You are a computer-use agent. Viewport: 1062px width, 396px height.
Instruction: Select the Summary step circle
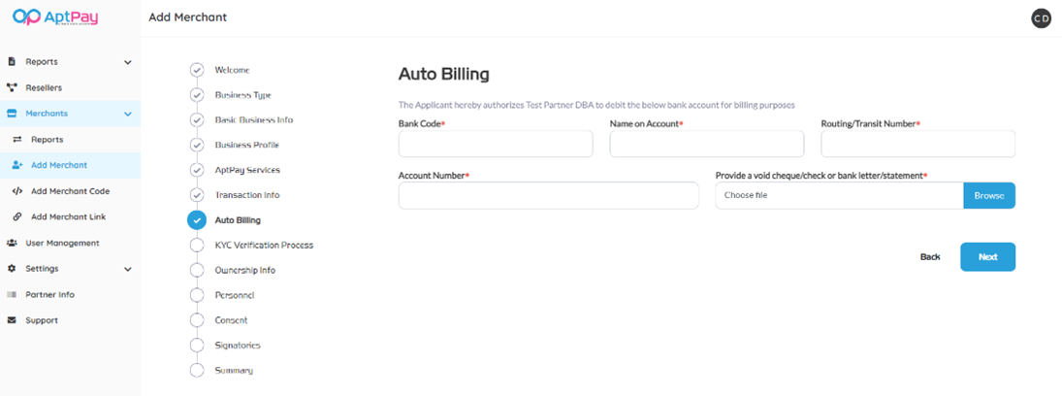coord(197,370)
